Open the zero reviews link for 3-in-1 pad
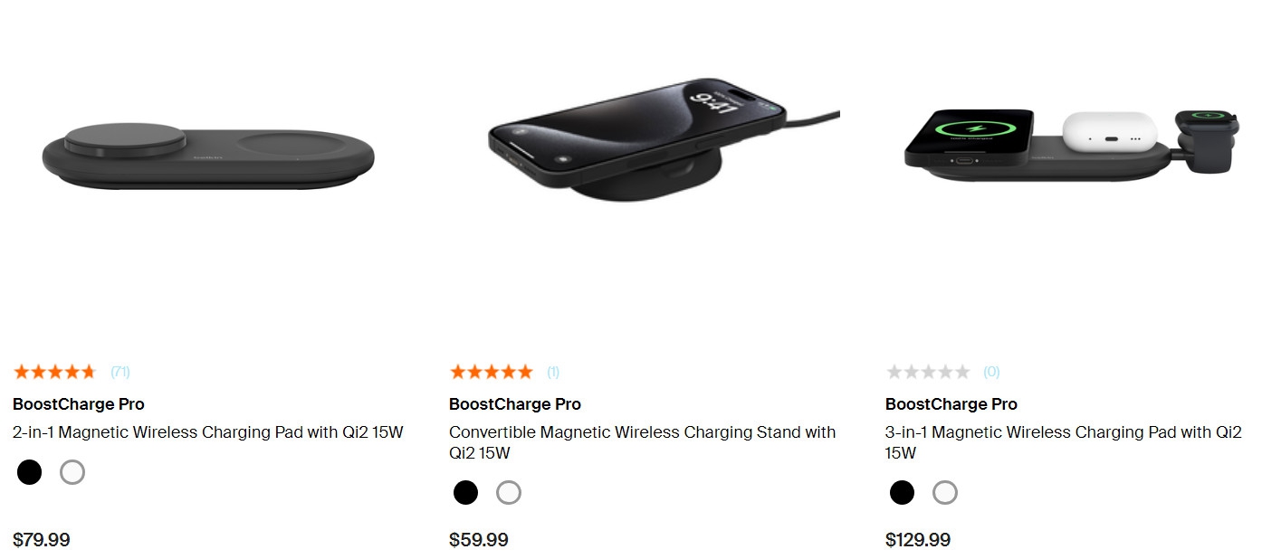This screenshot has width=1262, height=559. coord(991,372)
